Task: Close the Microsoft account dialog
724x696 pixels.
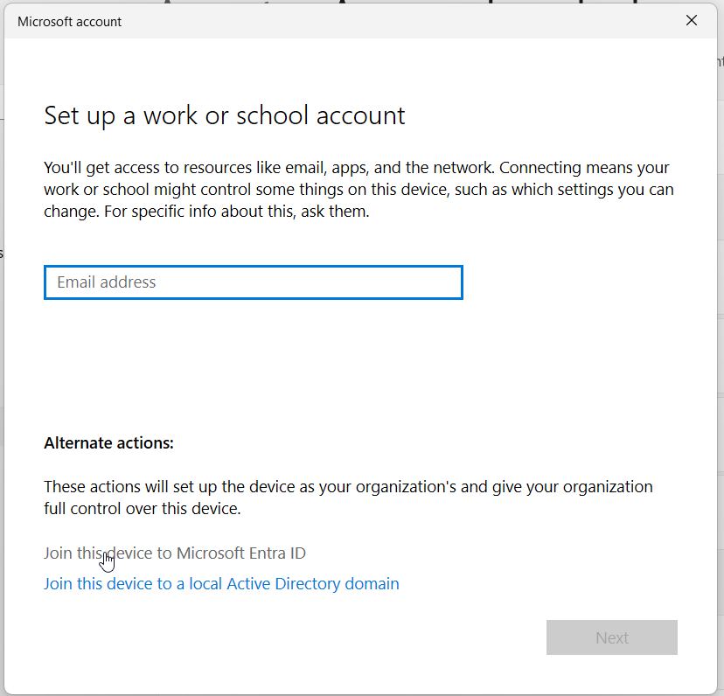Action: pyautogui.click(x=692, y=21)
